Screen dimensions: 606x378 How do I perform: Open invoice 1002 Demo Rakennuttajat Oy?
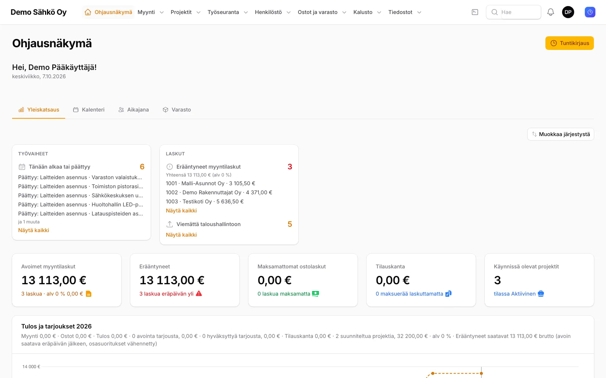pos(219,192)
